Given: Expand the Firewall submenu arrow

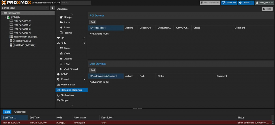Looking at the screenshot, I should click(x=84, y=80).
